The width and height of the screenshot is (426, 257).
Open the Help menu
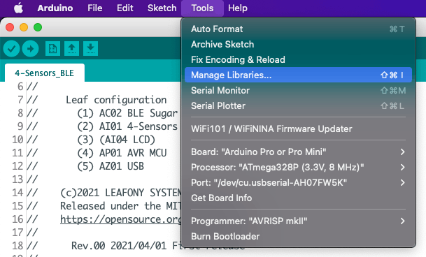point(238,8)
